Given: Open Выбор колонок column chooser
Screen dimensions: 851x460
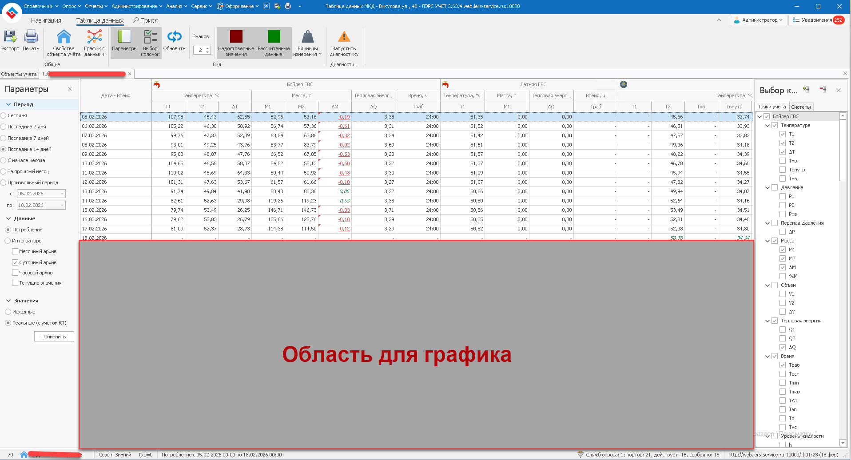Looking at the screenshot, I should tap(150, 37).
